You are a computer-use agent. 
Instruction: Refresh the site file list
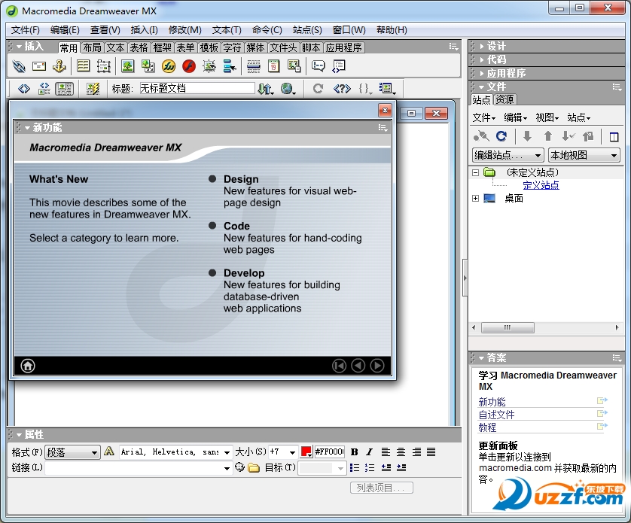[x=501, y=136]
